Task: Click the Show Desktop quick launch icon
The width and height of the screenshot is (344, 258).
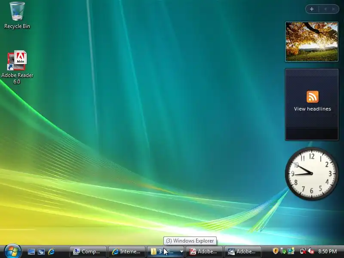Action: click(31, 252)
